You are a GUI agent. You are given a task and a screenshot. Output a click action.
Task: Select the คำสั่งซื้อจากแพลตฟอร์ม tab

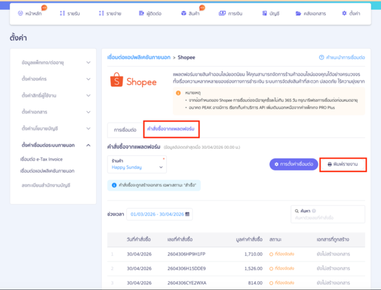pos(171,129)
